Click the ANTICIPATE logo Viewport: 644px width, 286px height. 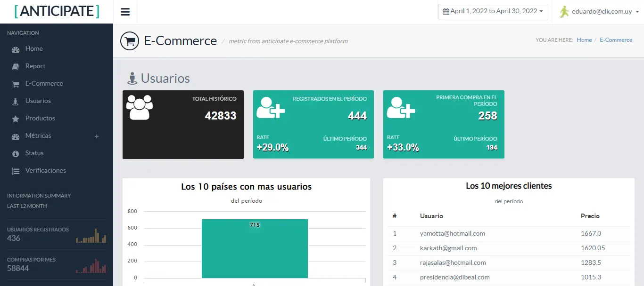[57, 11]
